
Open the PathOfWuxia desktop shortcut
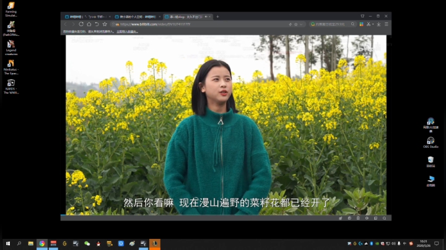point(11,28)
